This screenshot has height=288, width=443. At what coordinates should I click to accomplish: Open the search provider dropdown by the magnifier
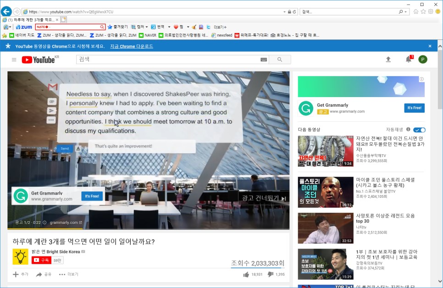[x=406, y=12]
